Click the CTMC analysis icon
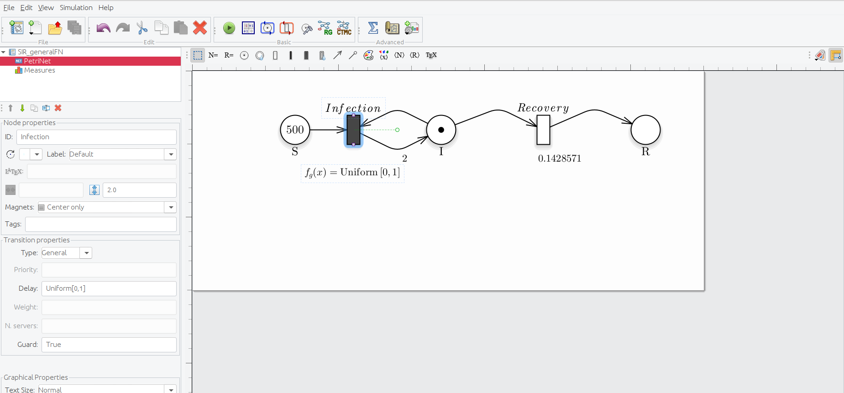This screenshot has height=393, width=844. click(x=344, y=28)
